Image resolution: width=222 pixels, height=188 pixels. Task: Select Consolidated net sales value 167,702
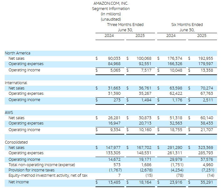point(144,148)
